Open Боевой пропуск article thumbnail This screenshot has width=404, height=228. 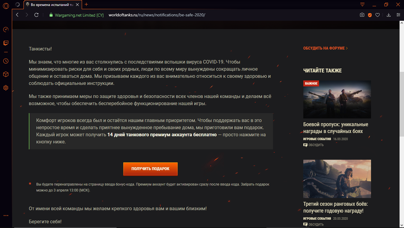(x=337, y=100)
